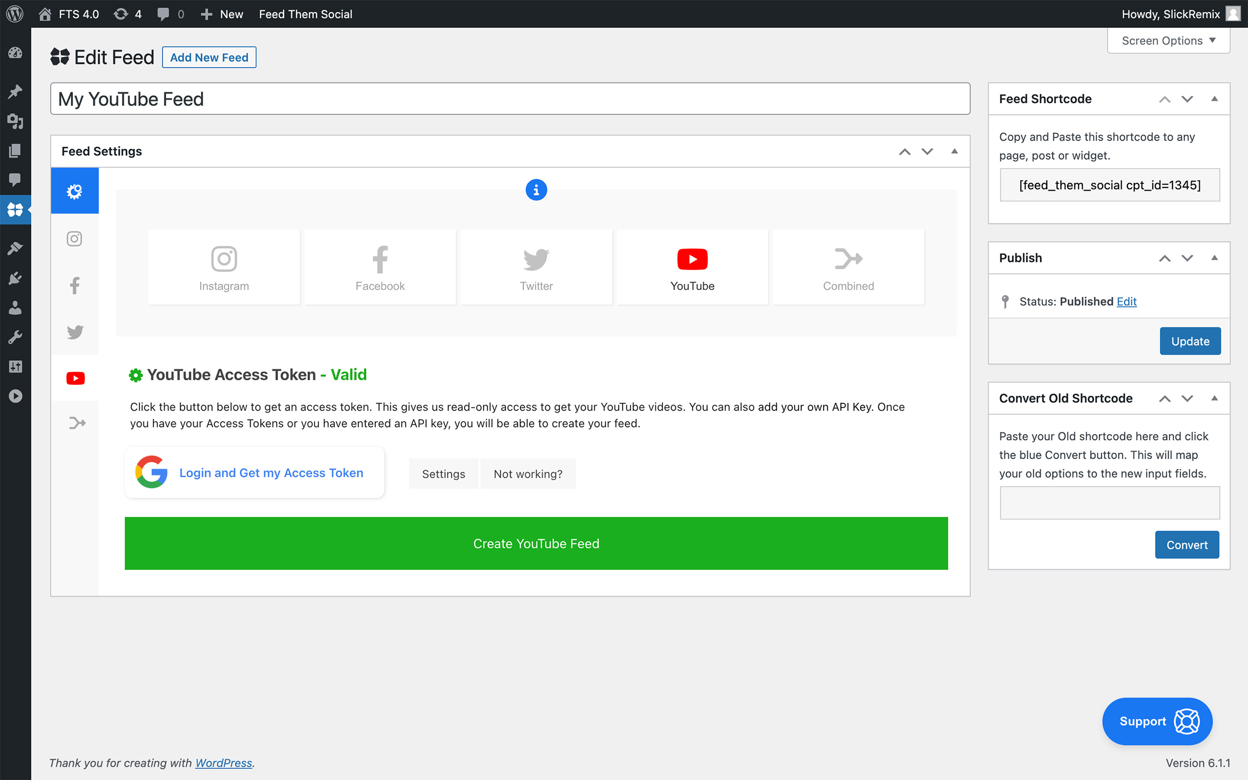Open the updates indicator showing 4
This screenshot has height=780, width=1248.
click(x=127, y=14)
